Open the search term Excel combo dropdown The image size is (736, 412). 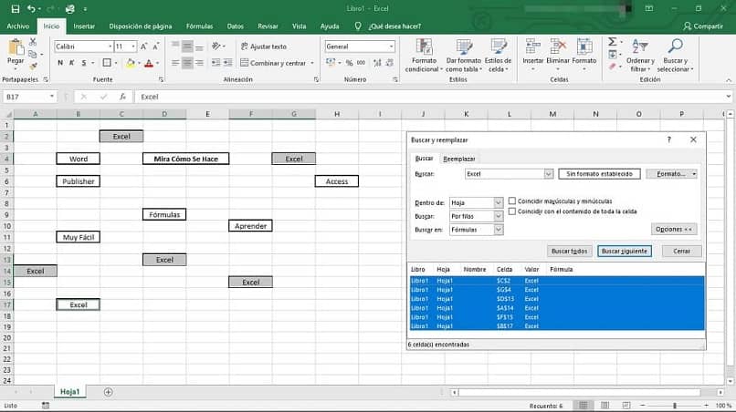(x=548, y=174)
